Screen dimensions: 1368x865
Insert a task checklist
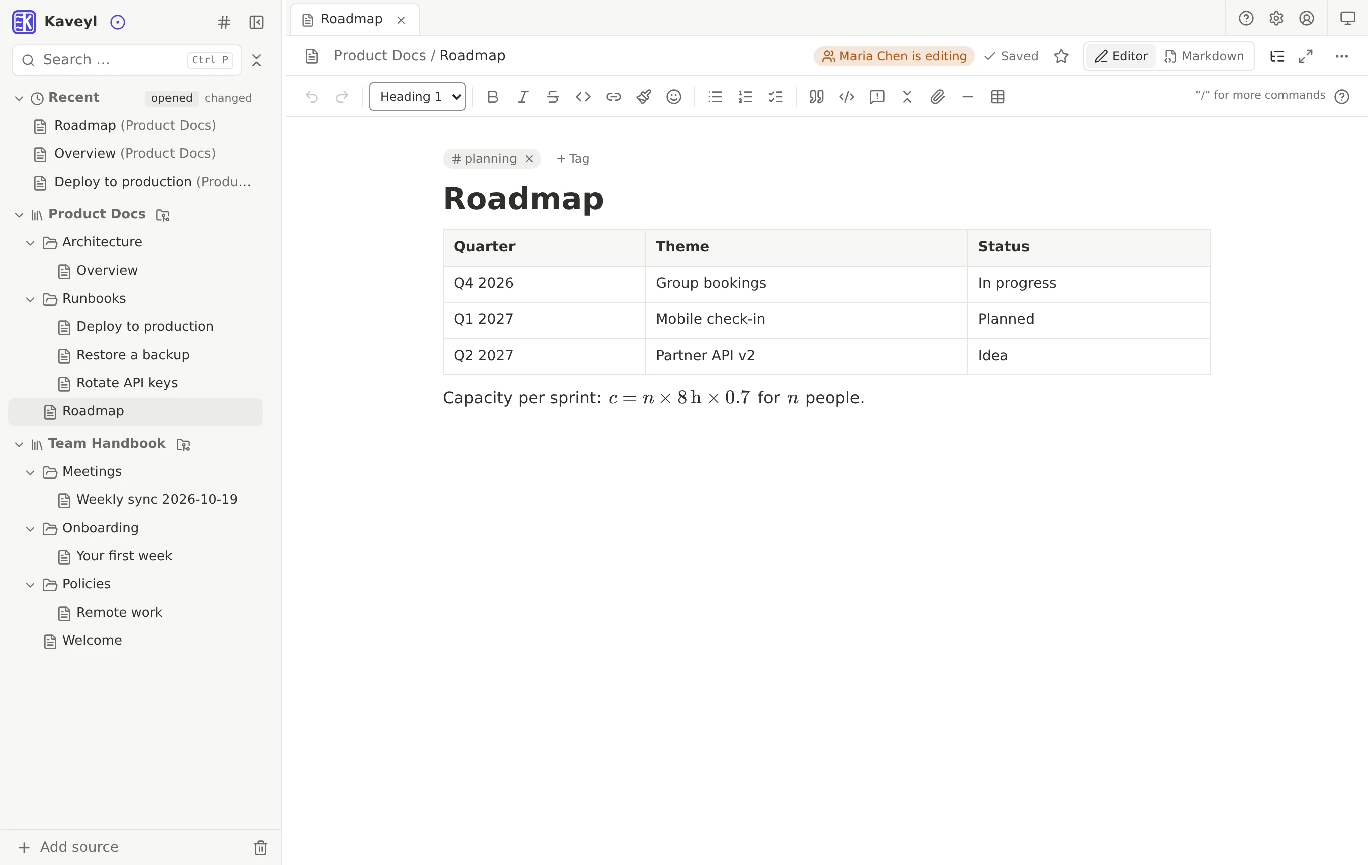click(775, 97)
